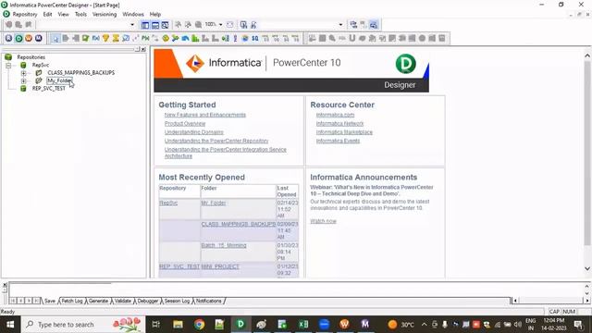This screenshot has height=333, width=592.
Task: Switch to the Session Log output tab
Action: [x=177, y=301]
